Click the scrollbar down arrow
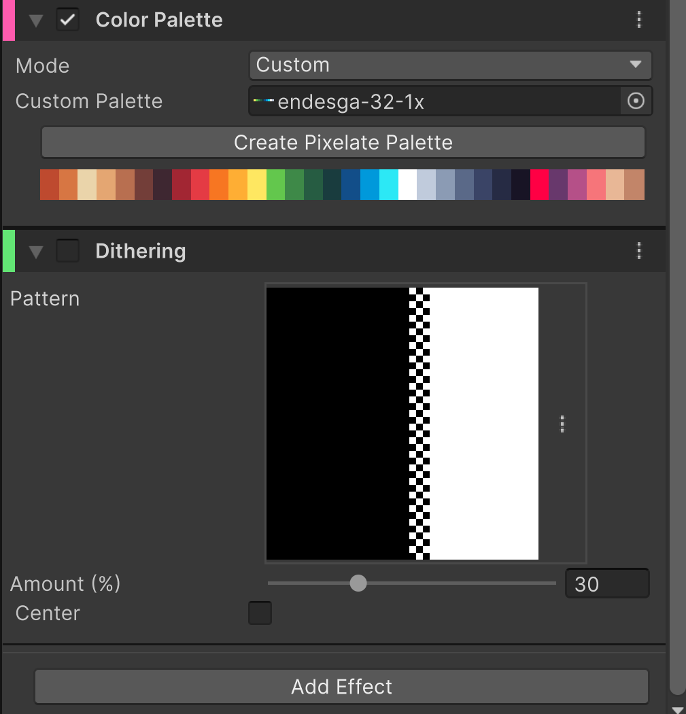Image resolution: width=686 pixels, height=714 pixels. [677, 709]
